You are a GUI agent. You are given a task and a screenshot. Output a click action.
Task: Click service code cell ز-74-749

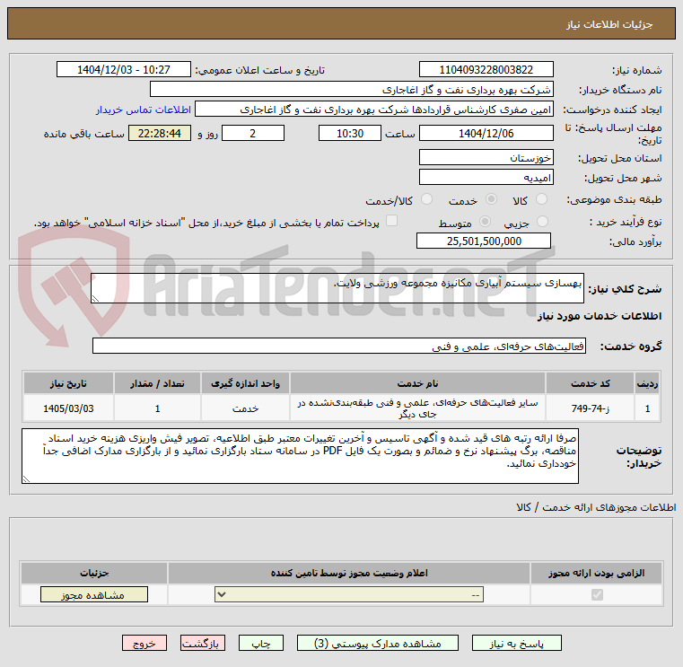pos(590,408)
